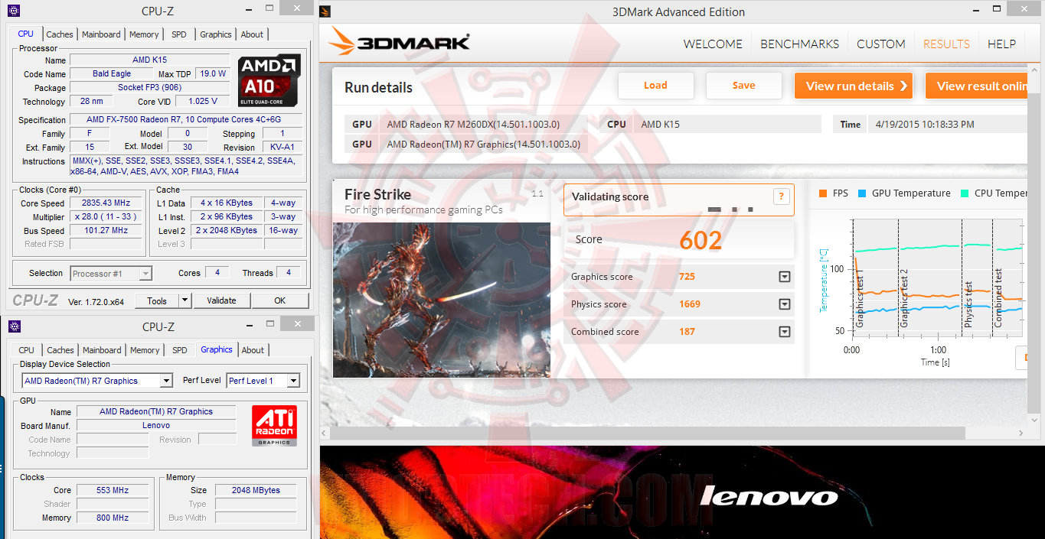Open HELP in 3DMark navigation
Screen dimensions: 1045x539
[x=1001, y=44]
